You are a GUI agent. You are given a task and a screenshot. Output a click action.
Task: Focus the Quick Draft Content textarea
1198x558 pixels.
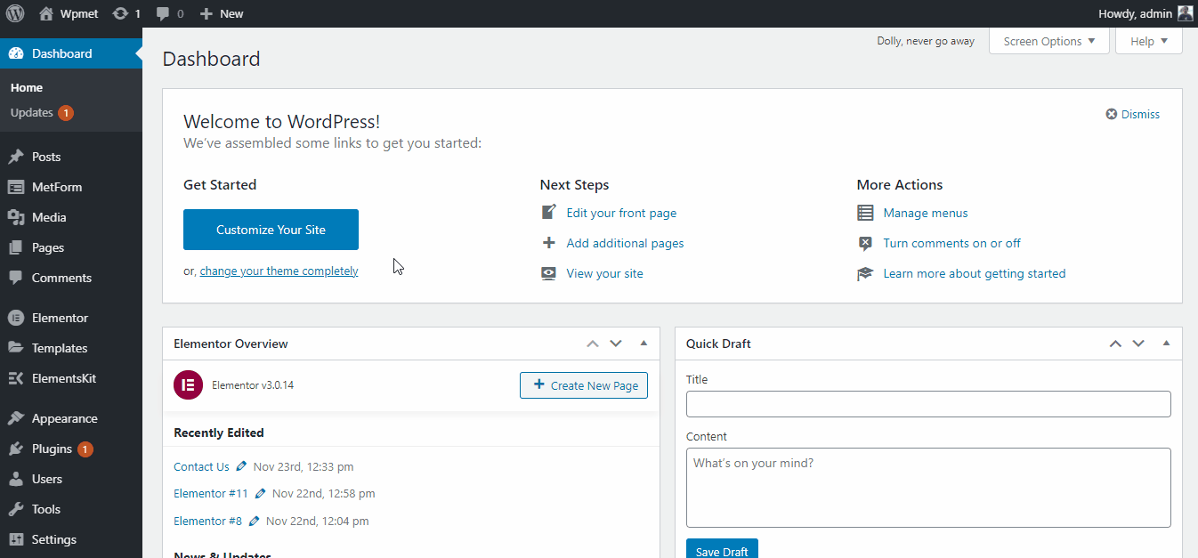pos(928,488)
